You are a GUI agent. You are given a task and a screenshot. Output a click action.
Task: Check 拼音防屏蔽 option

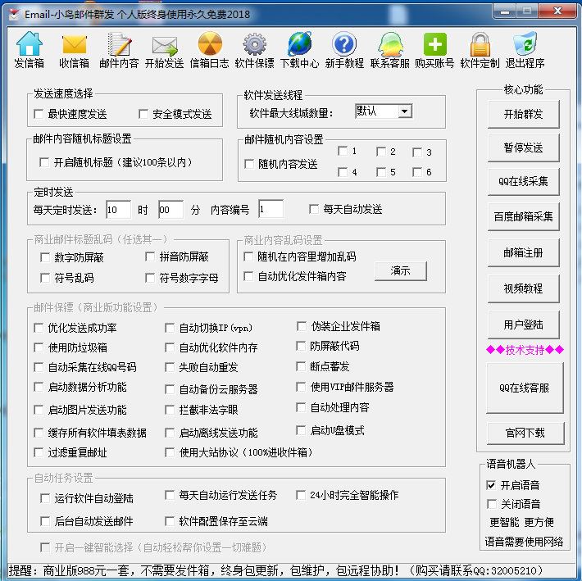tap(150, 256)
